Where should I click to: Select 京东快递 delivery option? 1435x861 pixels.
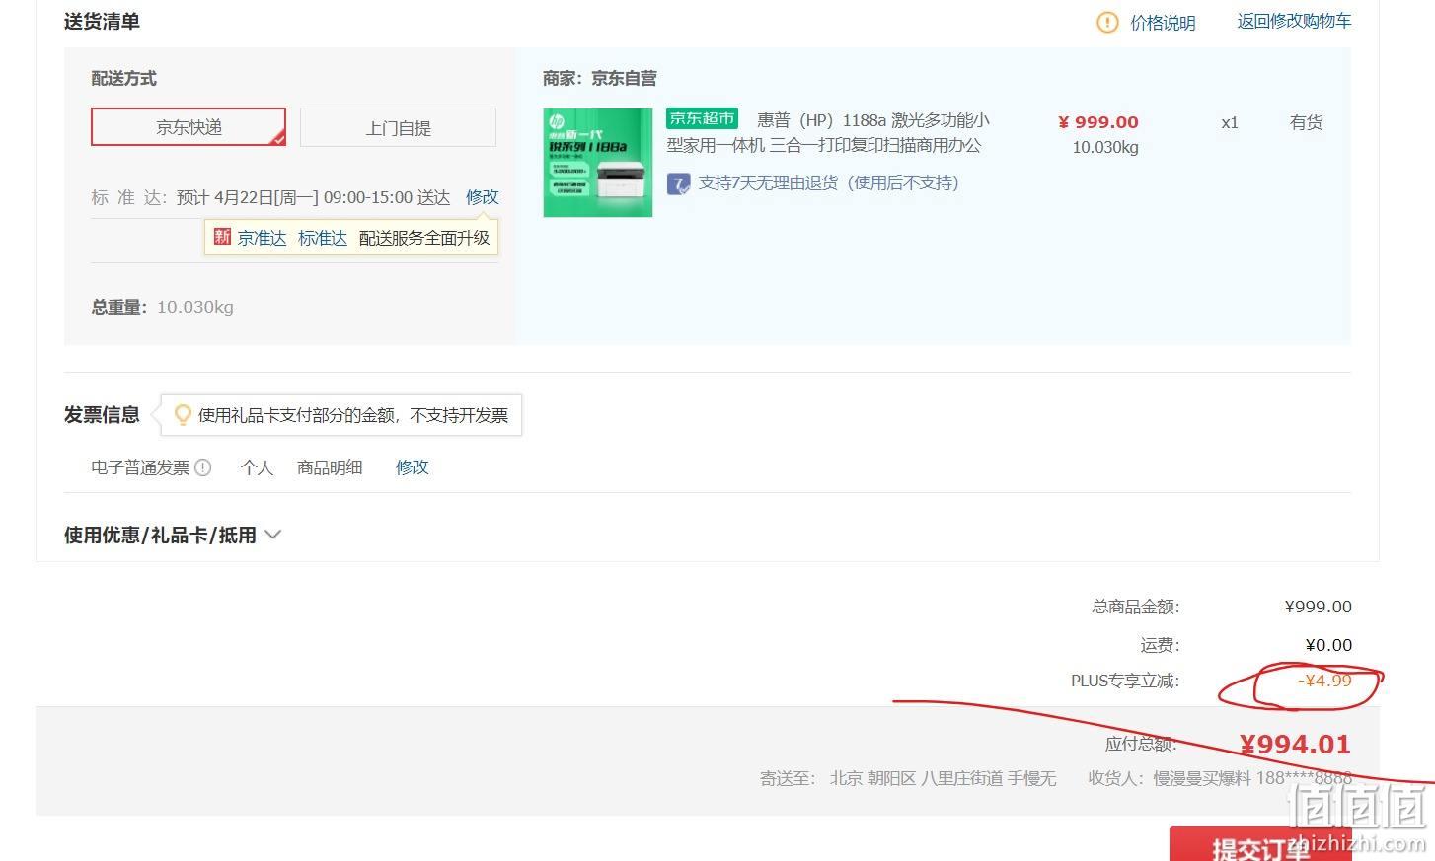[x=189, y=127]
